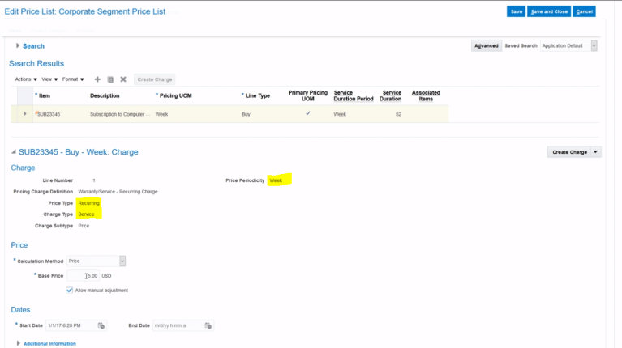Image resolution: width=622 pixels, height=348 pixels.
Task: Click the Save and Close button
Action: coord(549,11)
